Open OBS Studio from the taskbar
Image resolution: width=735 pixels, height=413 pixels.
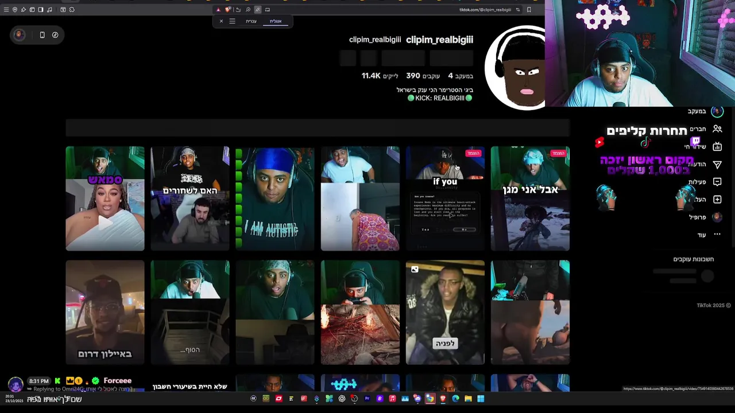point(354,399)
